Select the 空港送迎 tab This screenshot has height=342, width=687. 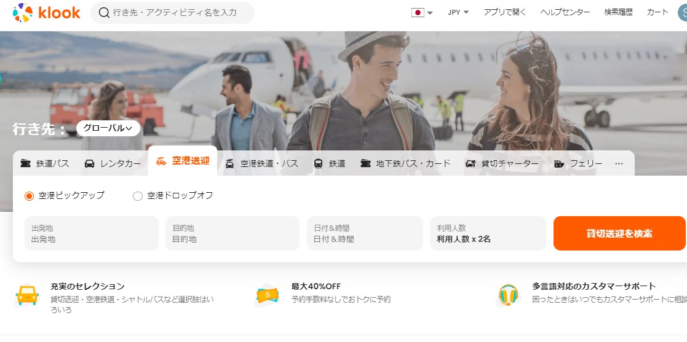(x=183, y=161)
